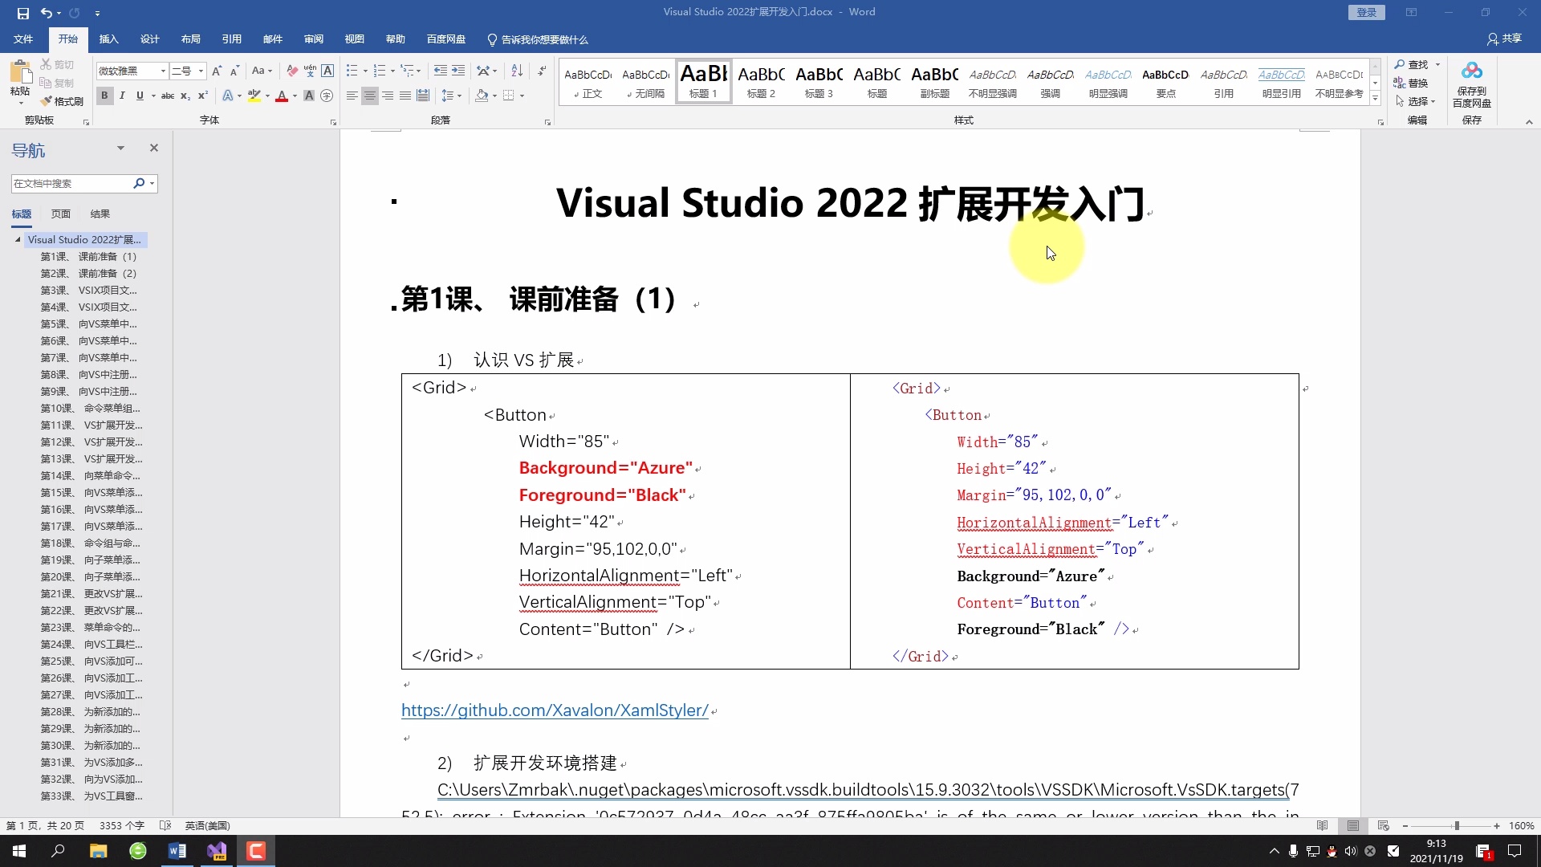Apply a bulleted list
The image size is (1541, 867).
[x=352, y=70]
